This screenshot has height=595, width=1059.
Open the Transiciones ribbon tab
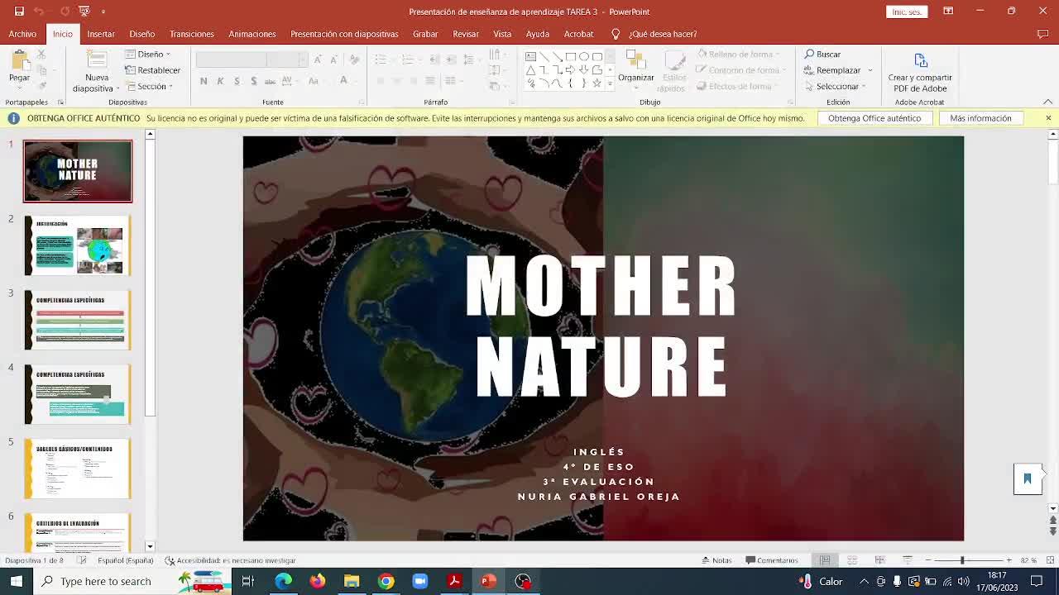191,34
